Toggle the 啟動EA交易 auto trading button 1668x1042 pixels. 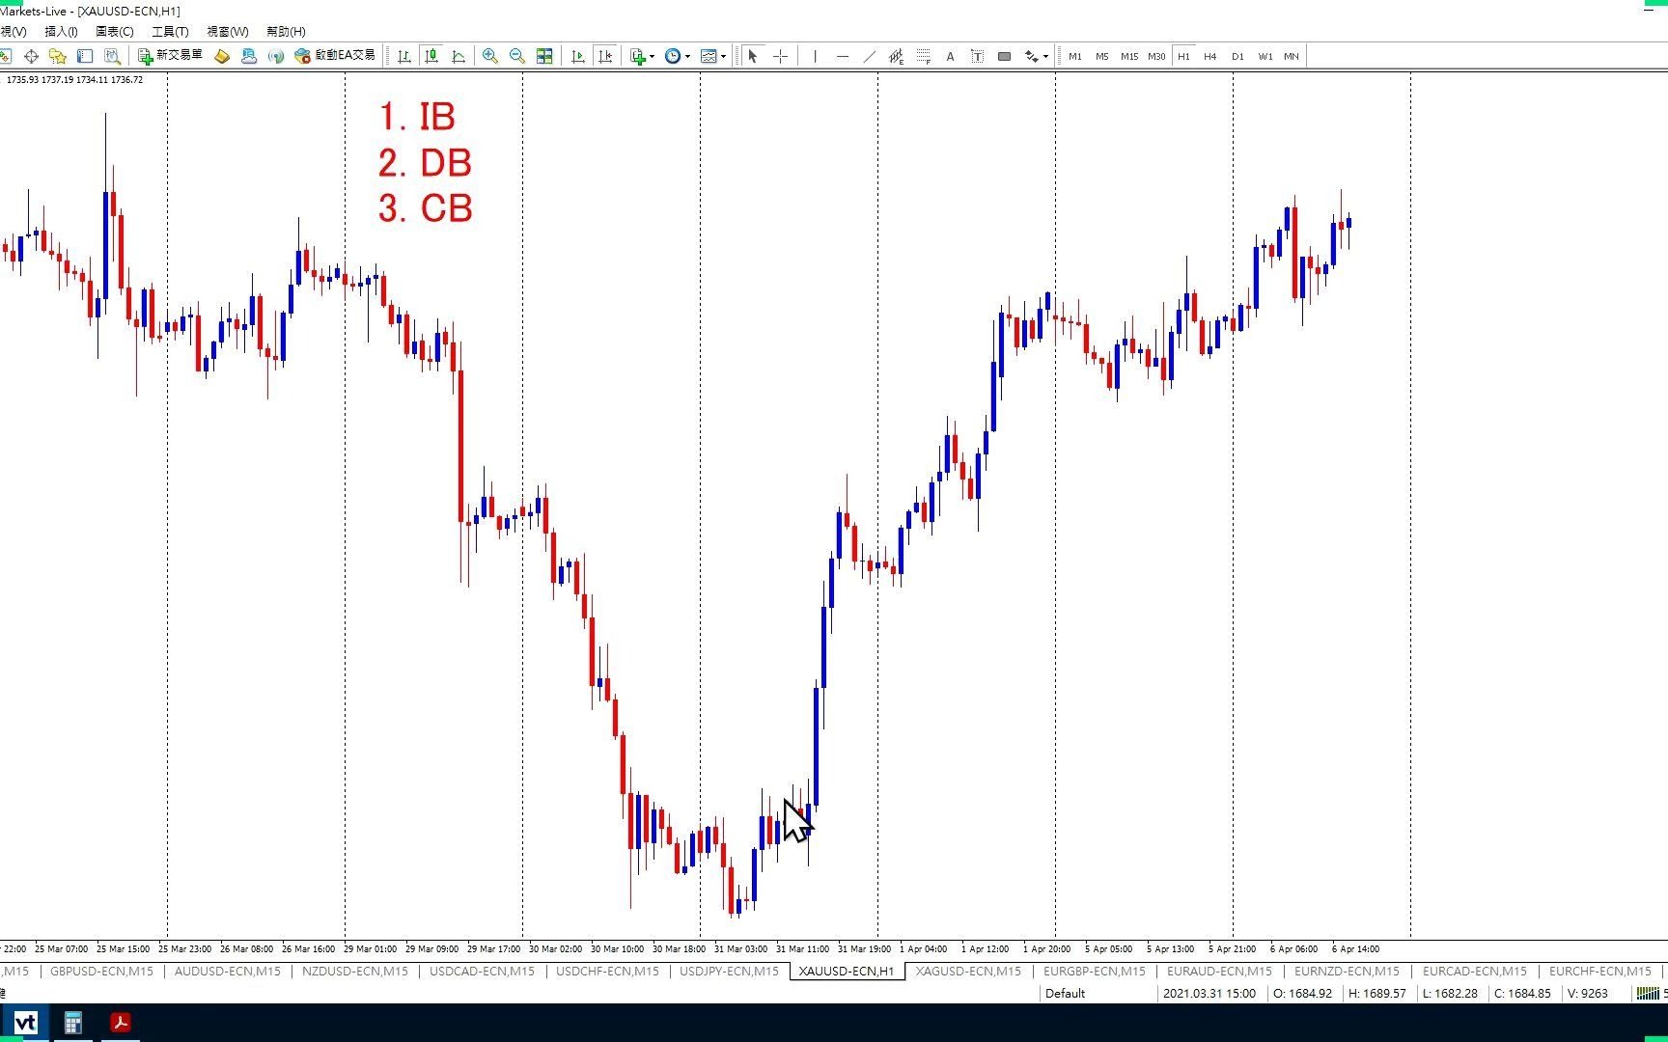pos(335,56)
